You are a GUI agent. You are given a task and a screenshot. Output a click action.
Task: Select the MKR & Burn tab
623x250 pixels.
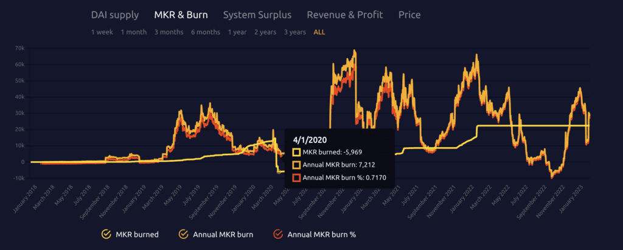(x=181, y=15)
